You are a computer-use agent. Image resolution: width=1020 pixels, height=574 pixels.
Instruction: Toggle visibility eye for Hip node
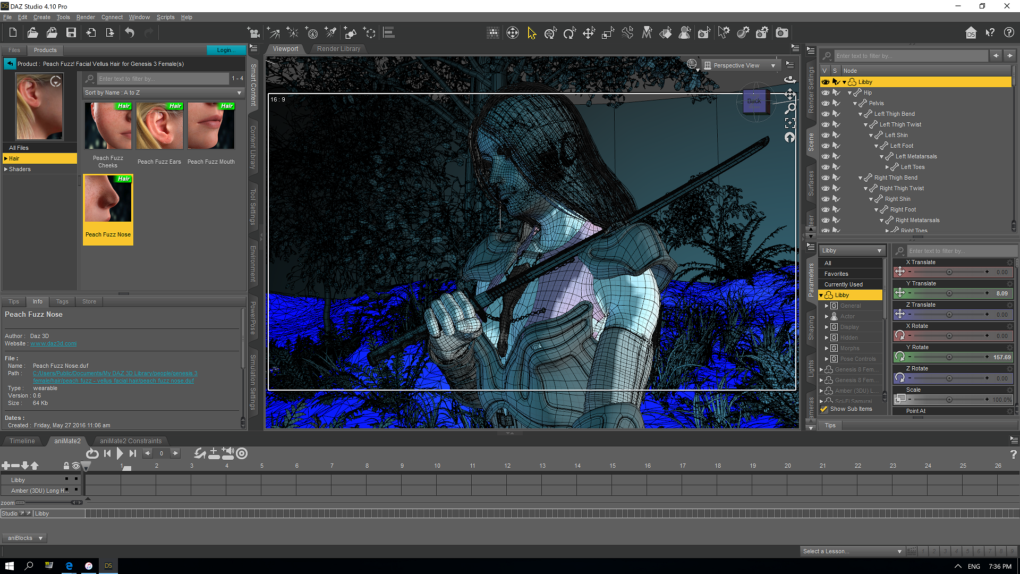[825, 92]
